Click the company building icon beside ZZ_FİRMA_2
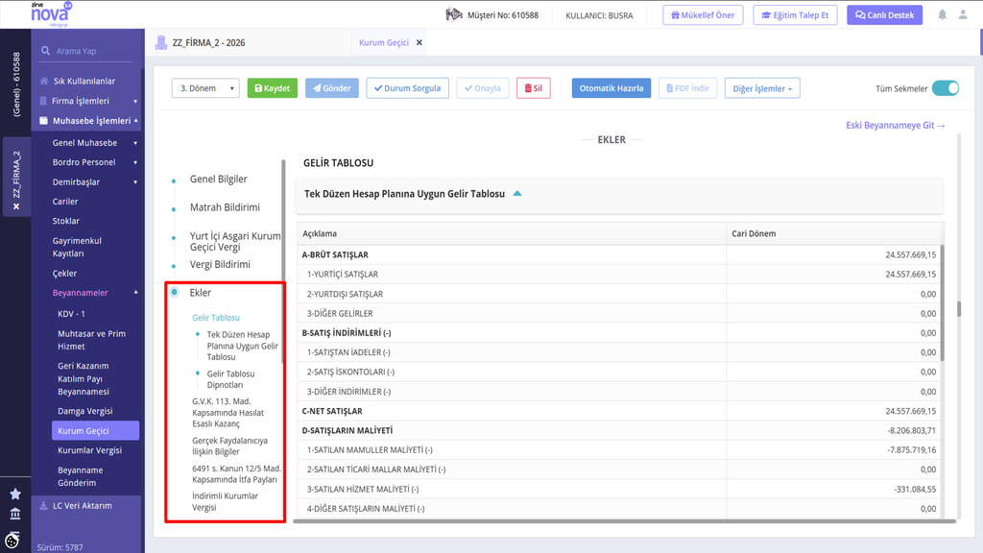This screenshot has height=553, width=983. point(161,42)
